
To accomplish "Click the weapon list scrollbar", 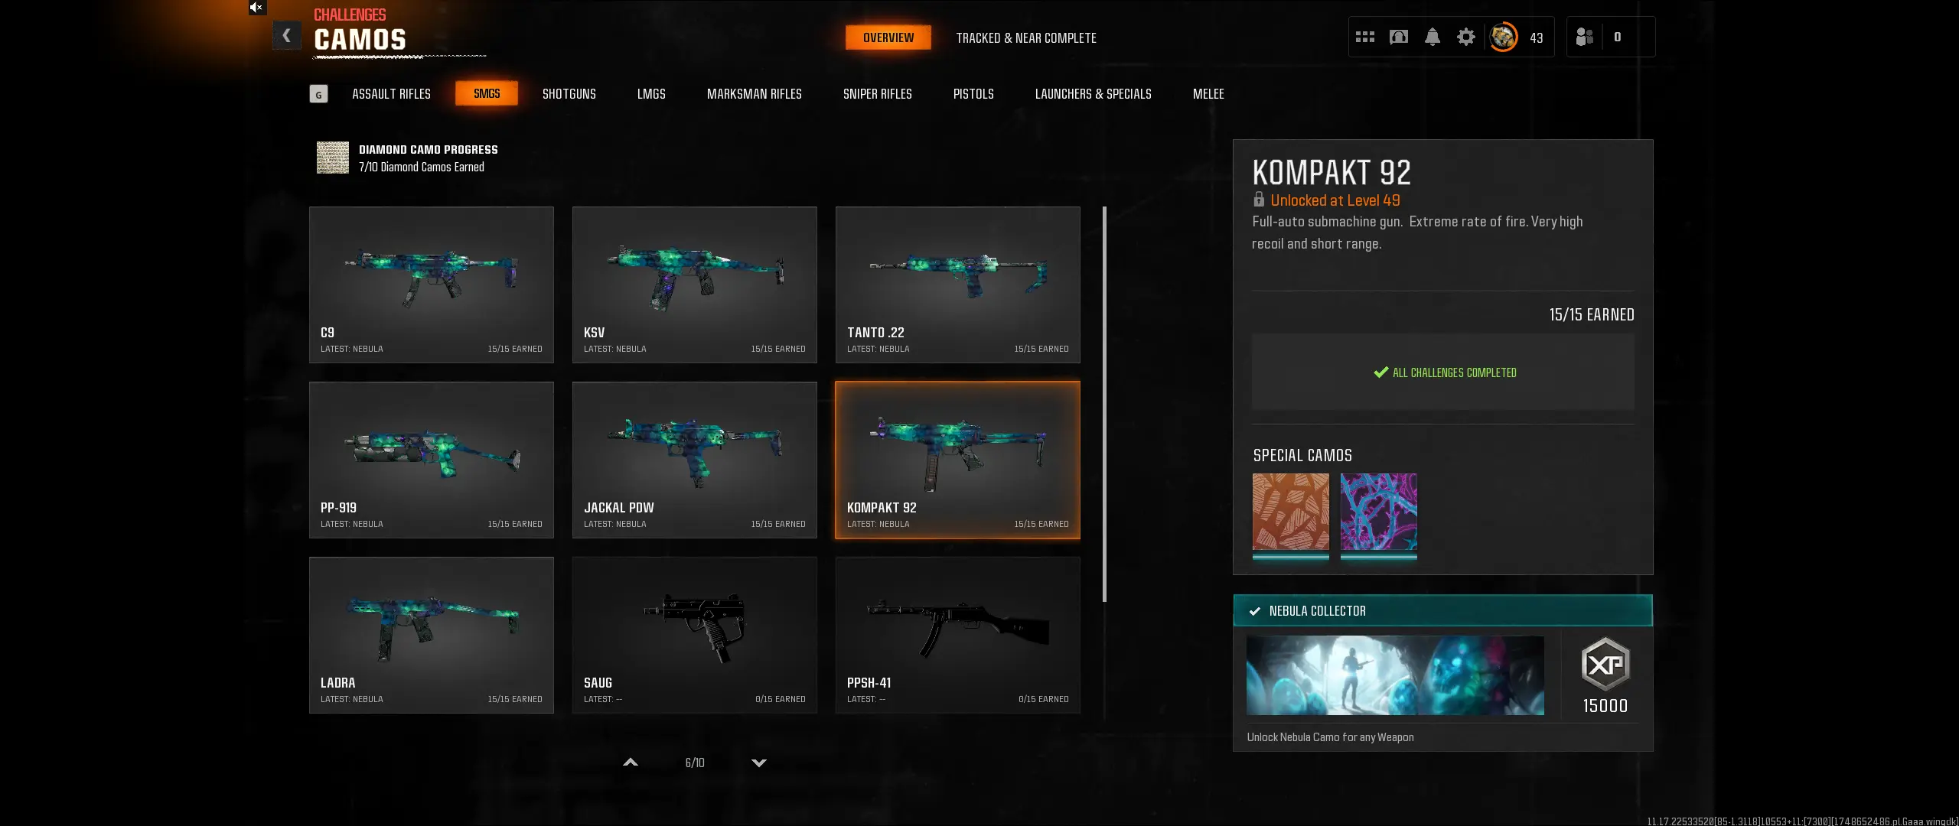I will pyautogui.click(x=1104, y=404).
